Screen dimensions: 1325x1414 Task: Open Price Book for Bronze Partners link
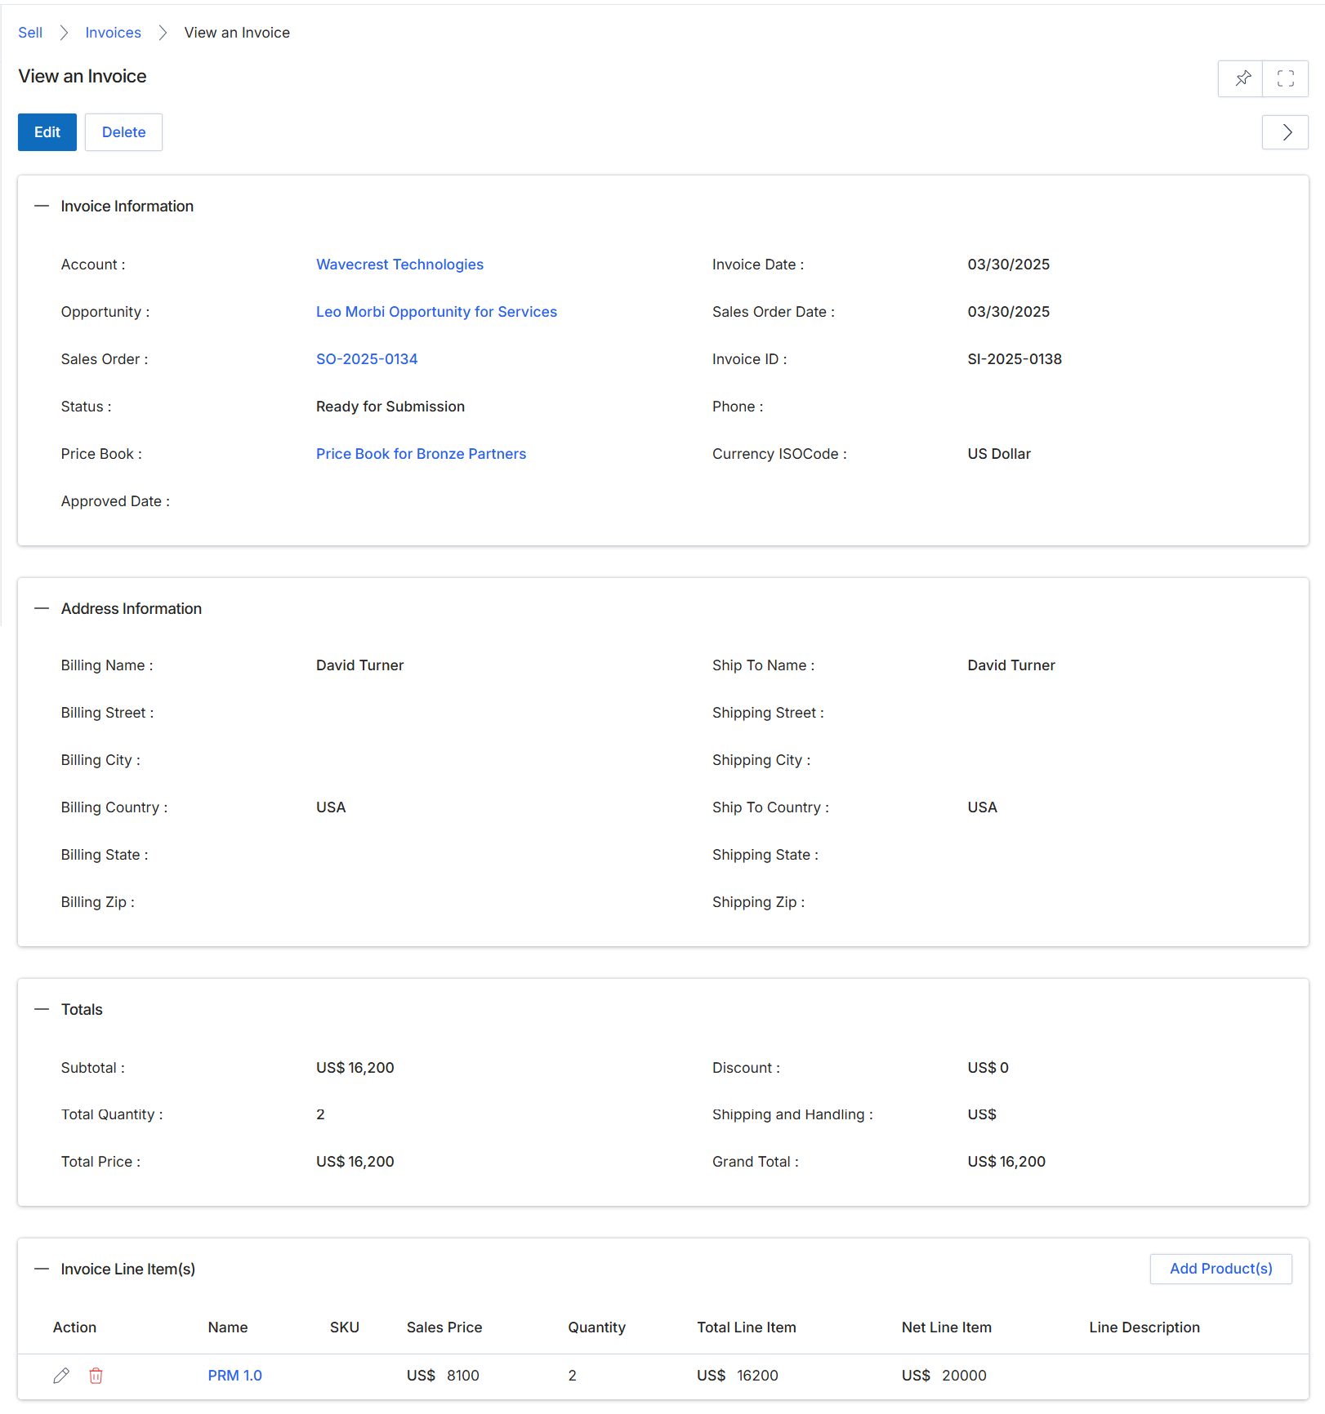tap(421, 454)
